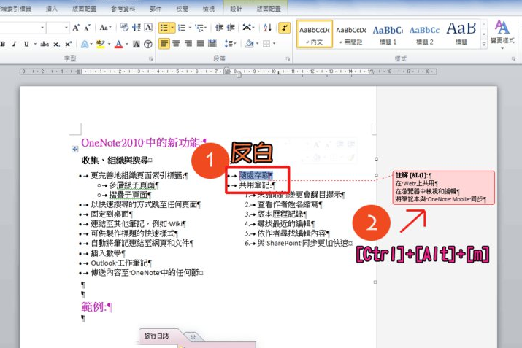Image resolution: width=522 pixels, height=348 pixels.
Task: Toggle Align Text Right
Action: [x=188, y=44]
